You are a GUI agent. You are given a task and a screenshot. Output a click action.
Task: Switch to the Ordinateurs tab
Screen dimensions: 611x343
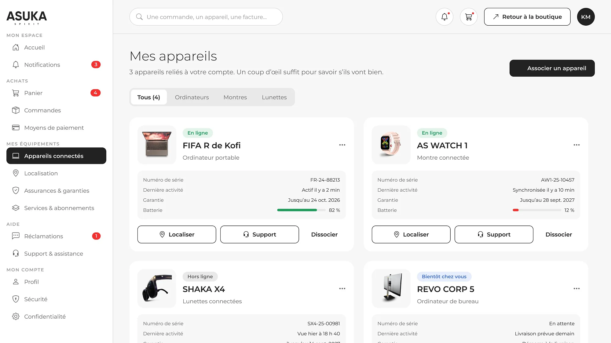click(x=192, y=97)
